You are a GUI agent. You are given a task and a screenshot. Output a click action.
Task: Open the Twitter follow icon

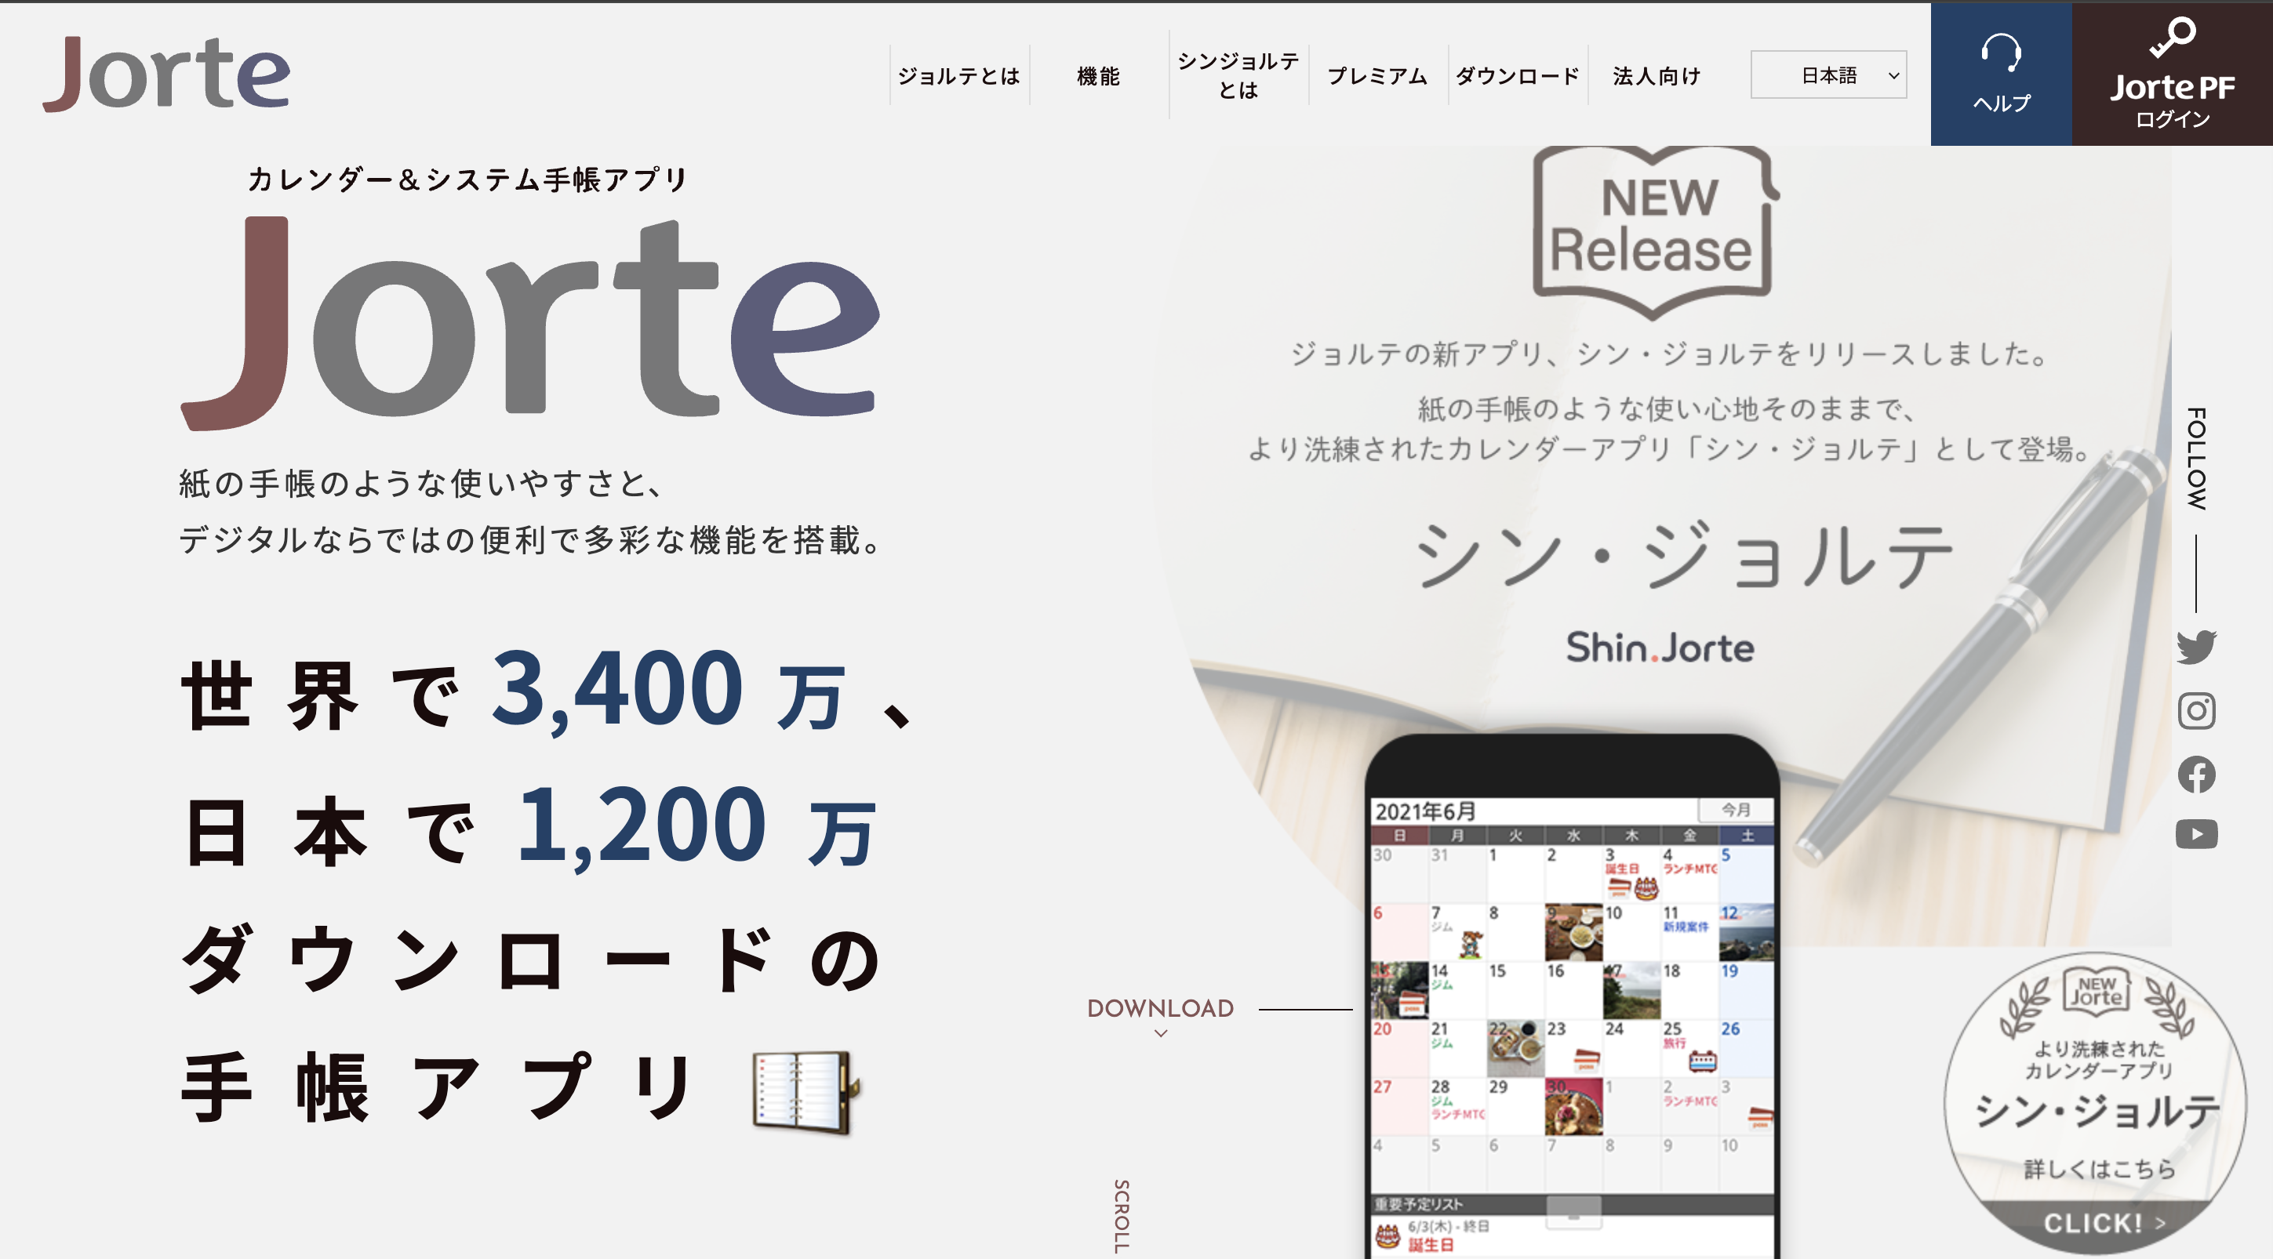pos(2196,647)
